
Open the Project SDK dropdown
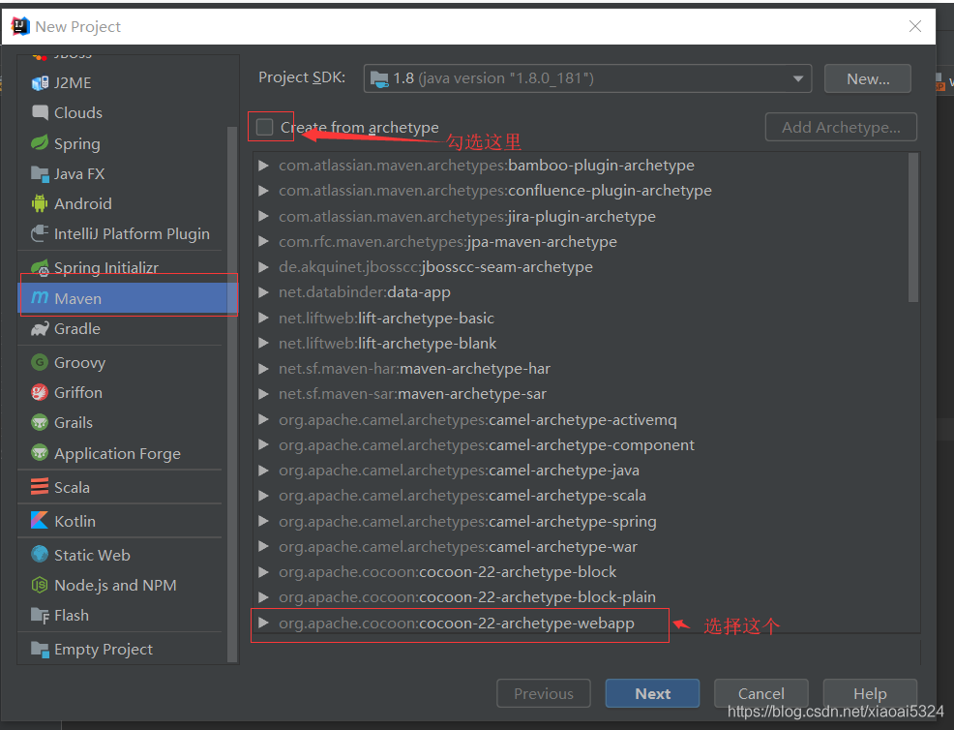point(587,78)
